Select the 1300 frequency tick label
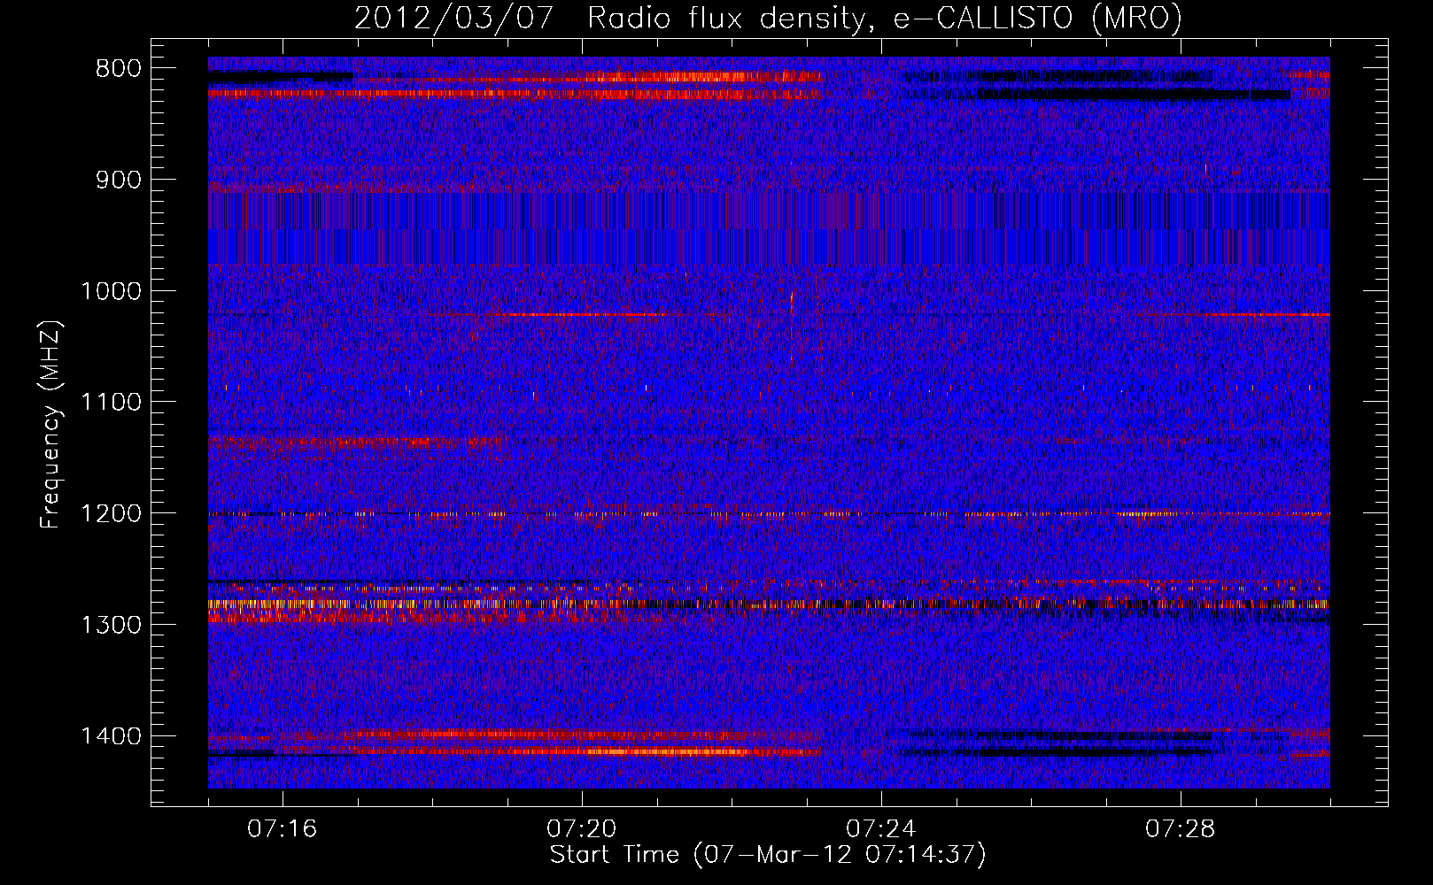The width and height of the screenshot is (1433, 885). click(x=111, y=625)
